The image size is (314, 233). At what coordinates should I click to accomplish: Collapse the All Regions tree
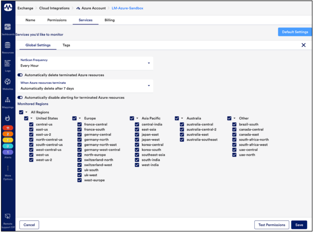point(26,112)
